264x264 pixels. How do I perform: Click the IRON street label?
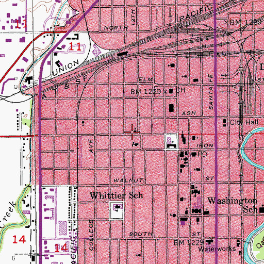[x=205, y=145]
